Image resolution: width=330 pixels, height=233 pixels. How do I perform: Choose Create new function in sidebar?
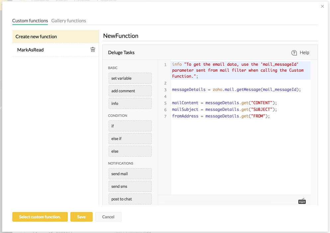tap(55, 37)
